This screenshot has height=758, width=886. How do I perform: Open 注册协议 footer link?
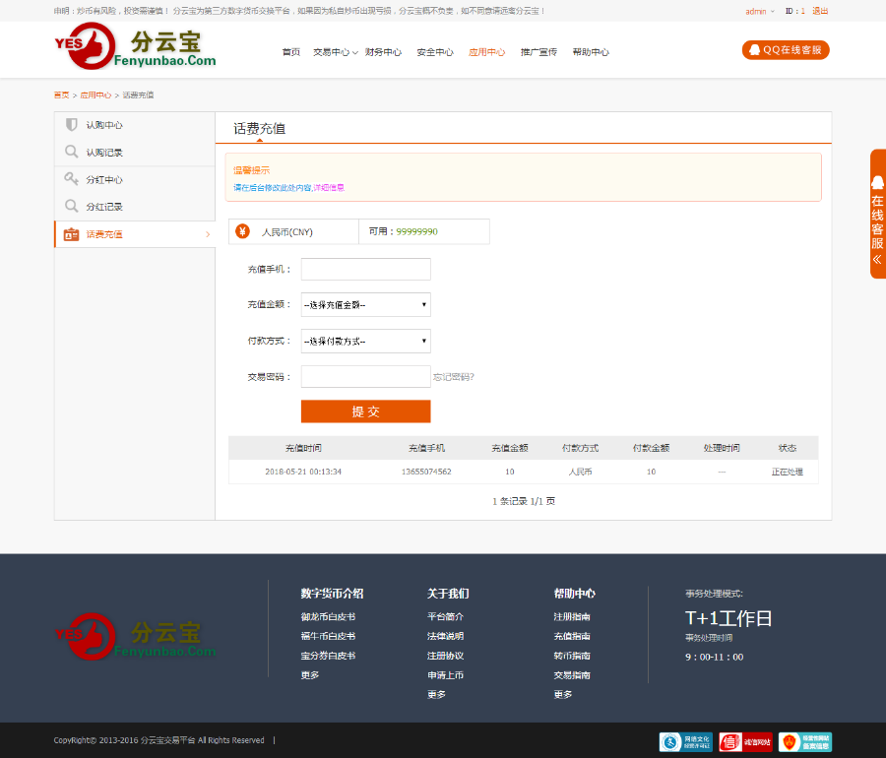click(445, 656)
